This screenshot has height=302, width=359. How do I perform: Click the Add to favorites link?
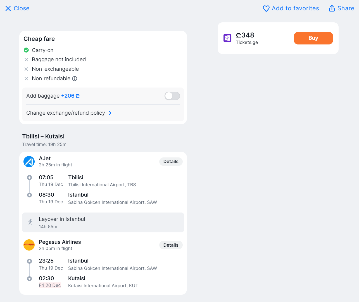point(295,8)
